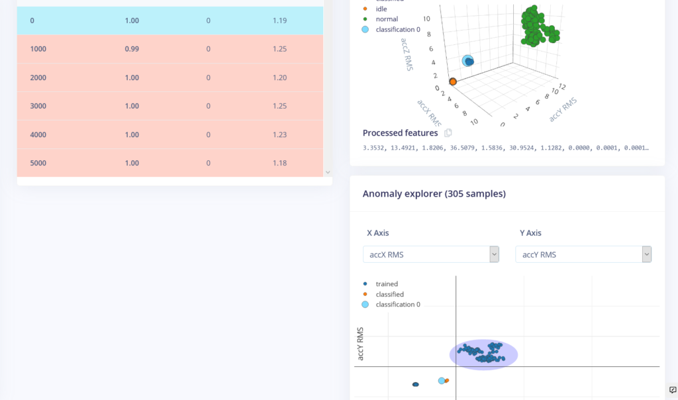Click the orange 'idle' legend marker
The image size is (678, 400).
pyautogui.click(x=365, y=9)
